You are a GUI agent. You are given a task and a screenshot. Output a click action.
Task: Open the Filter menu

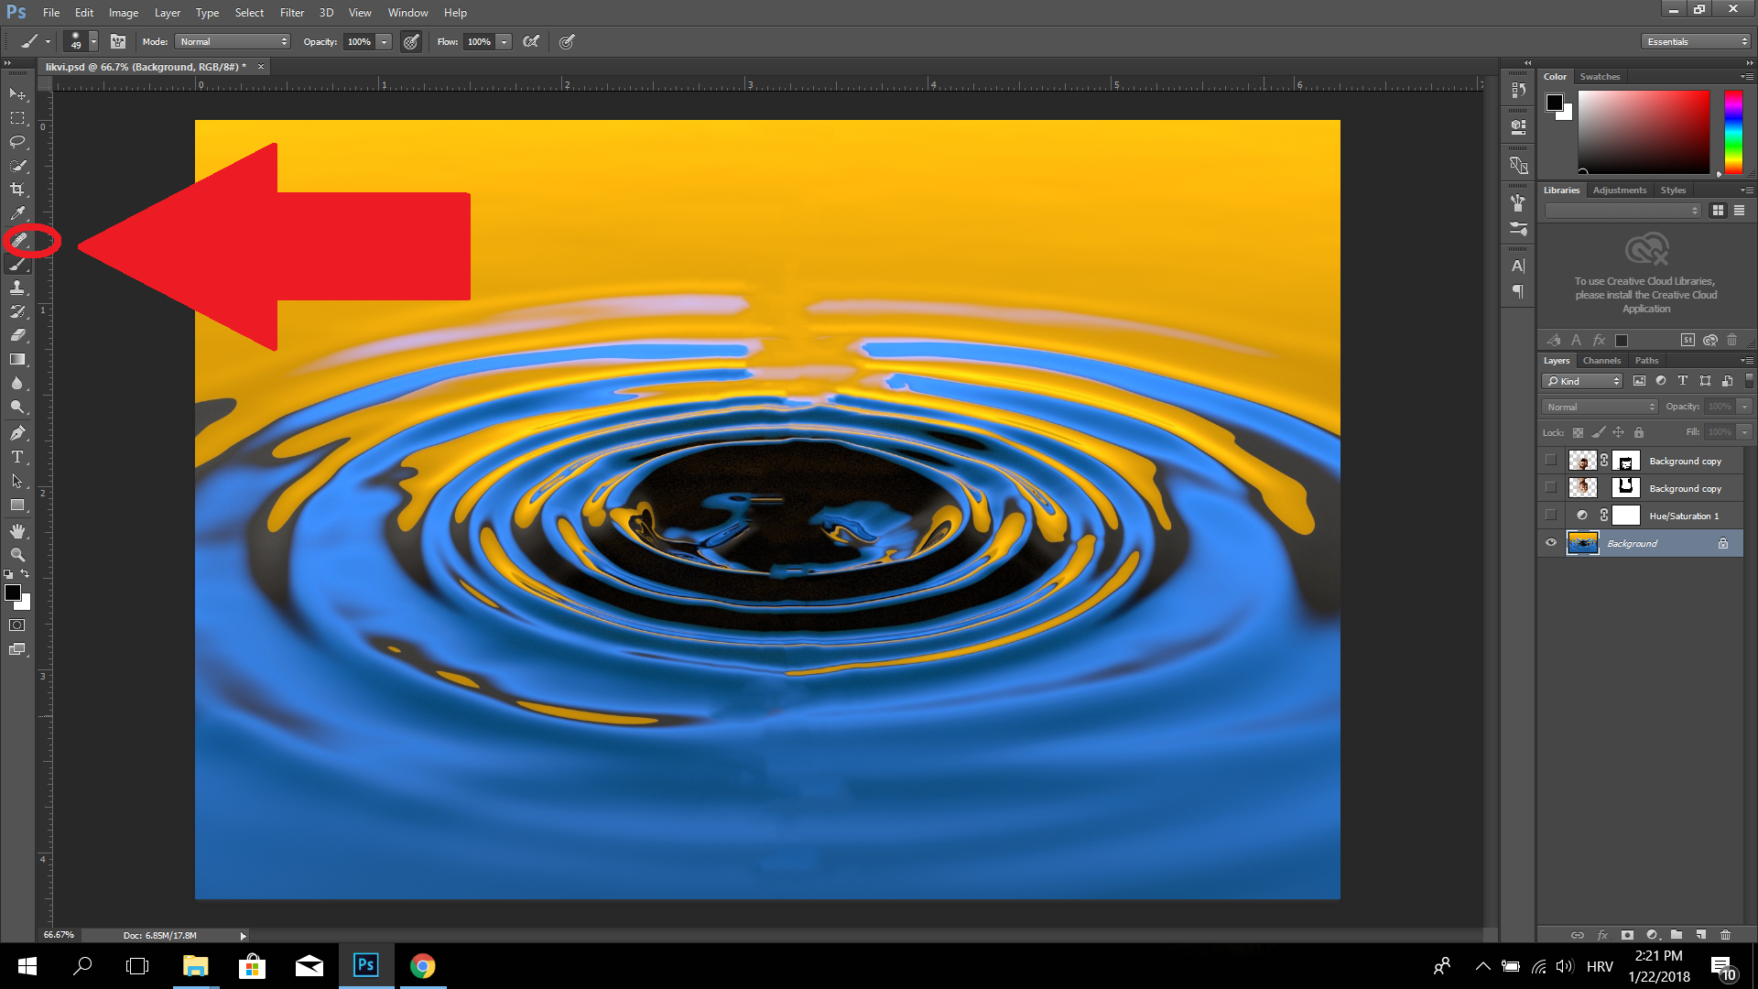[x=291, y=13]
